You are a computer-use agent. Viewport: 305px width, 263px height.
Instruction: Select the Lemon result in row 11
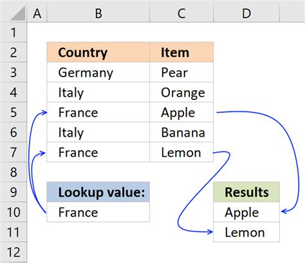(246, 232)
